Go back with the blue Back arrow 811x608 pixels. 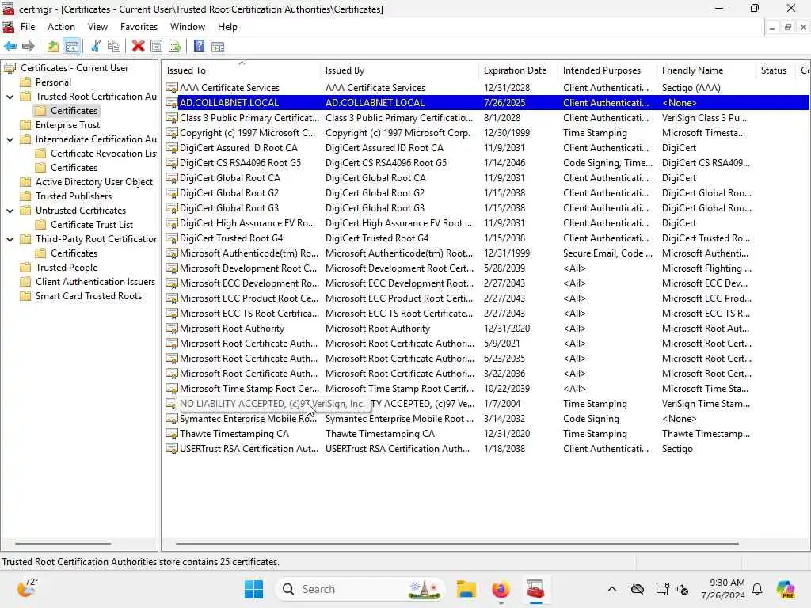point(10,47)
